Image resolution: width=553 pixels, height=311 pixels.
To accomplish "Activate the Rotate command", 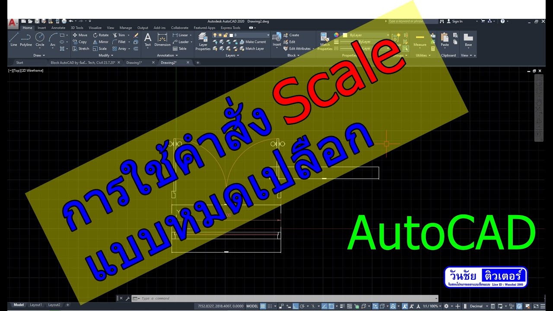I will [x=101, y=35].
